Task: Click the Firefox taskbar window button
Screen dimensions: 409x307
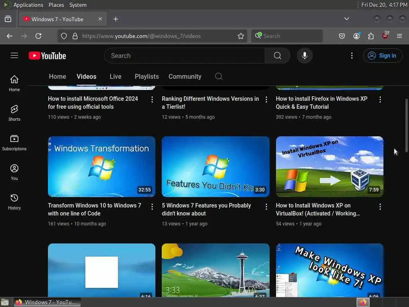Action: (x=47, y=302)
